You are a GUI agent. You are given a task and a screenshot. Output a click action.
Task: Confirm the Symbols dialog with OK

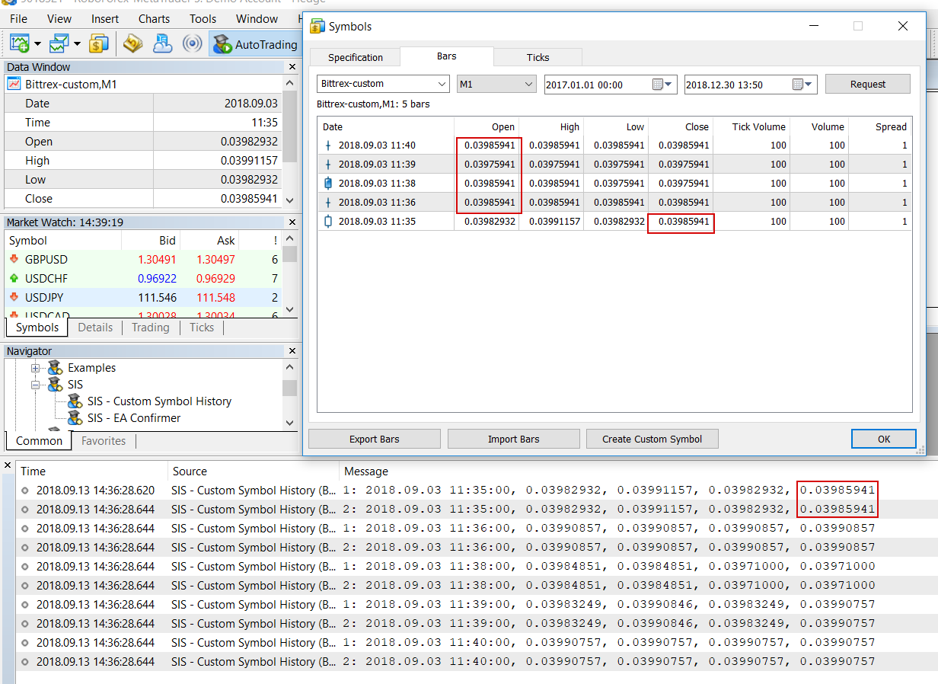(x=883, y=439)
